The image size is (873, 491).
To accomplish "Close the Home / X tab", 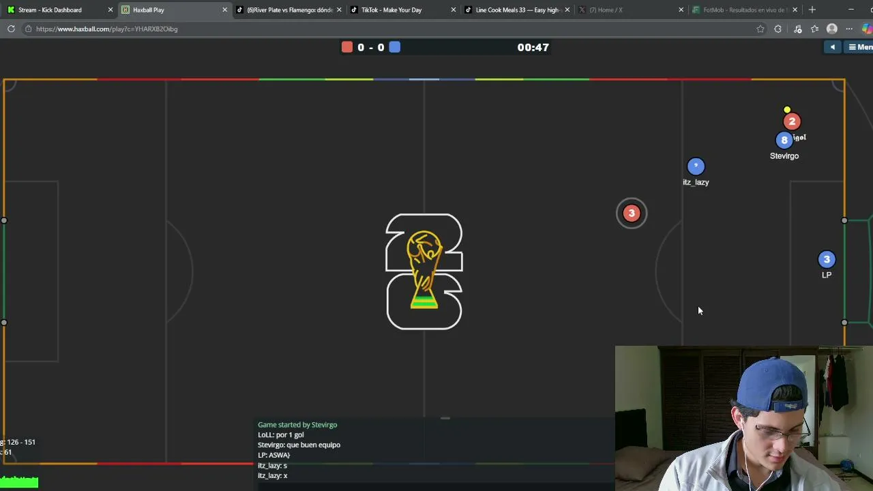I will click(681, 10).
